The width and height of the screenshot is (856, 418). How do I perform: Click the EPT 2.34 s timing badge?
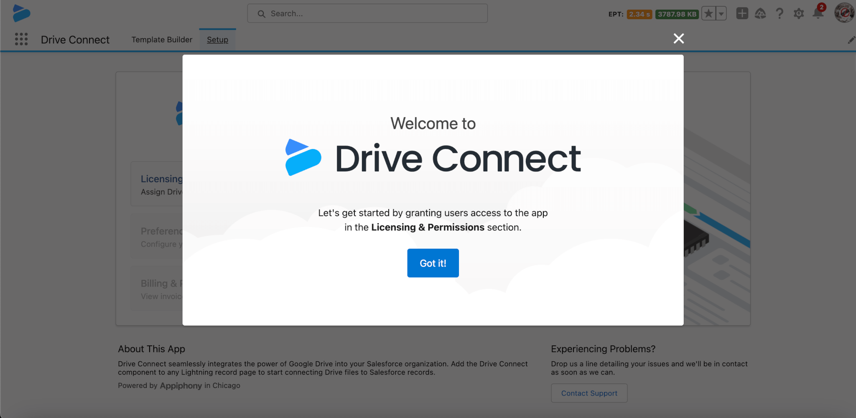(x=639, y=14)
